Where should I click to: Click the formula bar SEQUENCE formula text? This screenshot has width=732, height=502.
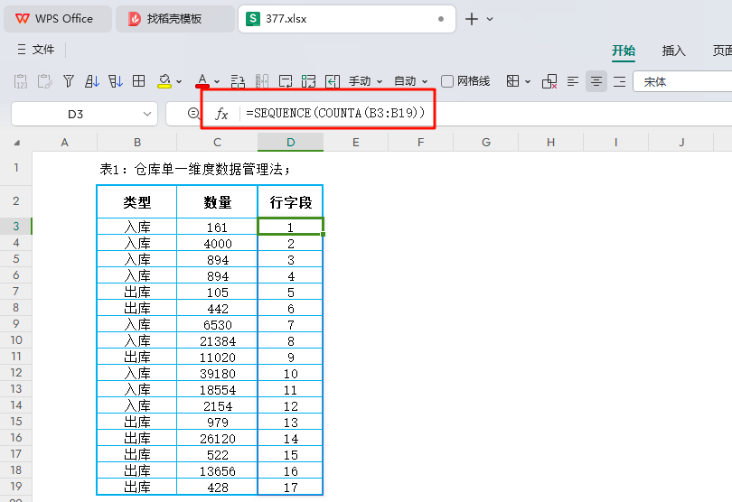click(x=335, y=113)
